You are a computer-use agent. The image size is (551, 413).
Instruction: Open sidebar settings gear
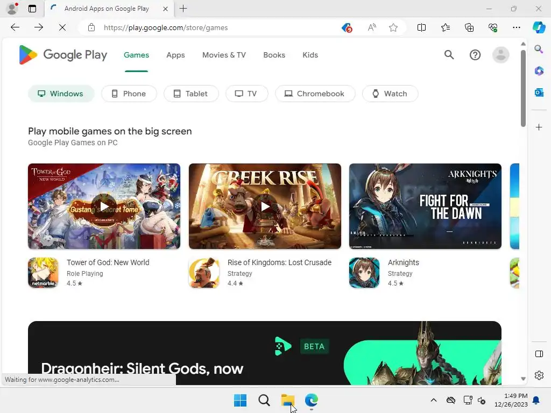tap(539, 375)
